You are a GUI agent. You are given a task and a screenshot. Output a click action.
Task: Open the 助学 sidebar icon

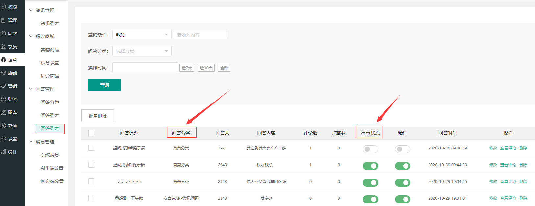(3, 33)
